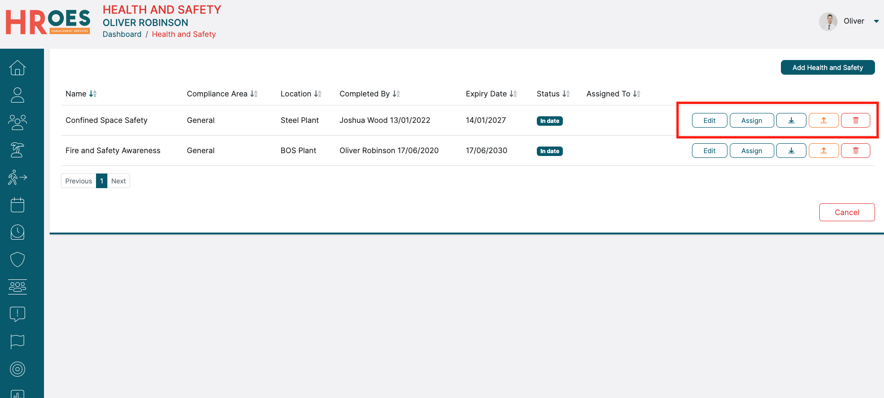Upload file for Fire and Safety Awareness
Screen dimensions: 884x398
(x=823, y=151)
